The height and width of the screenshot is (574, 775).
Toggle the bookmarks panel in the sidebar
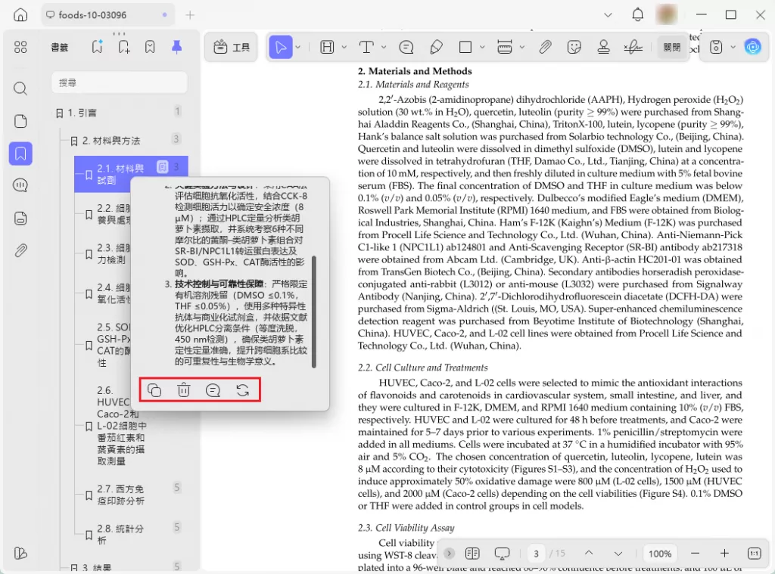point(20,154)
